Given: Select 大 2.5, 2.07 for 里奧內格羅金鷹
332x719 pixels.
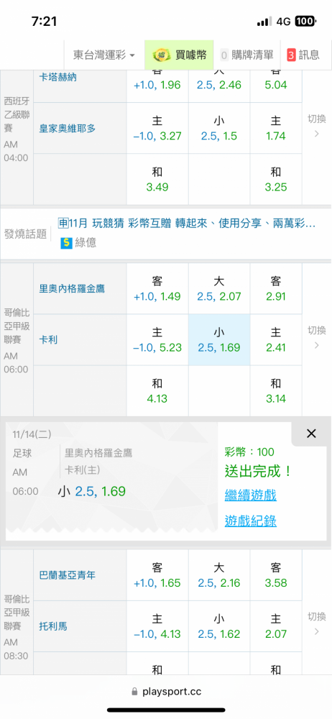Looking at the screenshot, I should (x=219, y=288).
